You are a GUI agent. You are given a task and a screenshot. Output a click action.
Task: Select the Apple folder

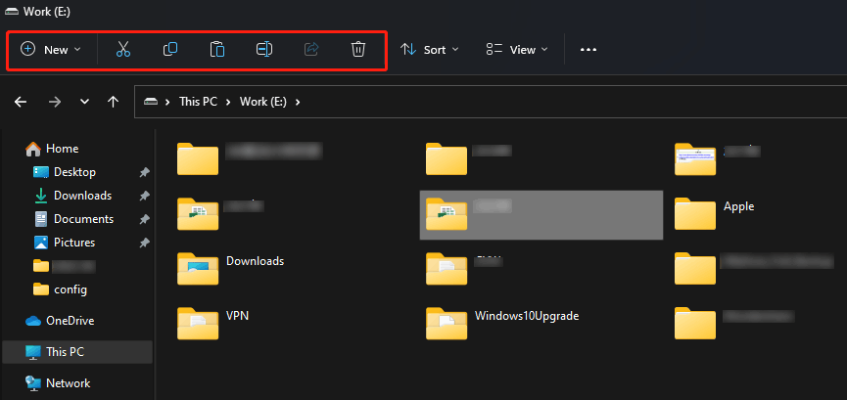pos(715,214)
